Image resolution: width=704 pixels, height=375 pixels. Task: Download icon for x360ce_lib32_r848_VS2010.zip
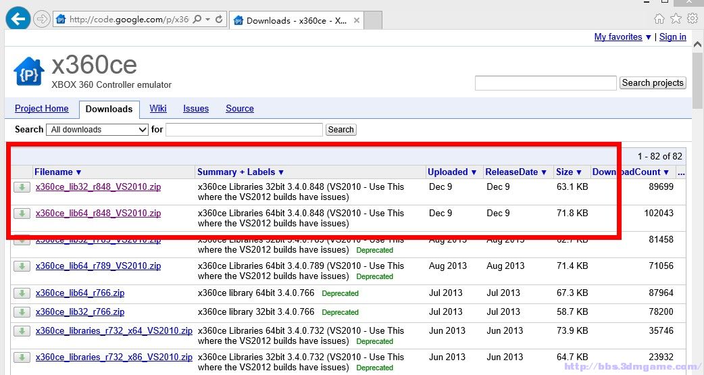[x=22, y=187]
